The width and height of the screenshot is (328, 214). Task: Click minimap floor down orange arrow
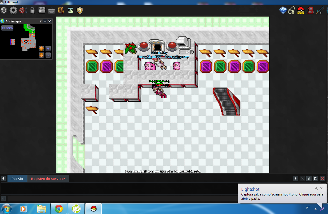41,55
